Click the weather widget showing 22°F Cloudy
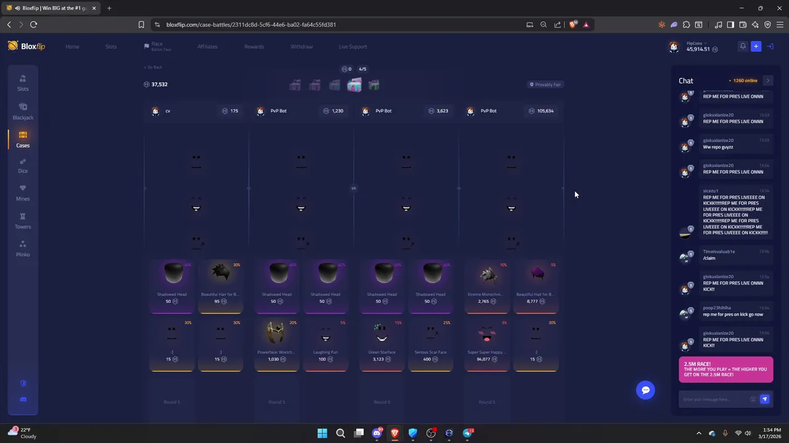 pyautogui.click(x=21, y=433)
